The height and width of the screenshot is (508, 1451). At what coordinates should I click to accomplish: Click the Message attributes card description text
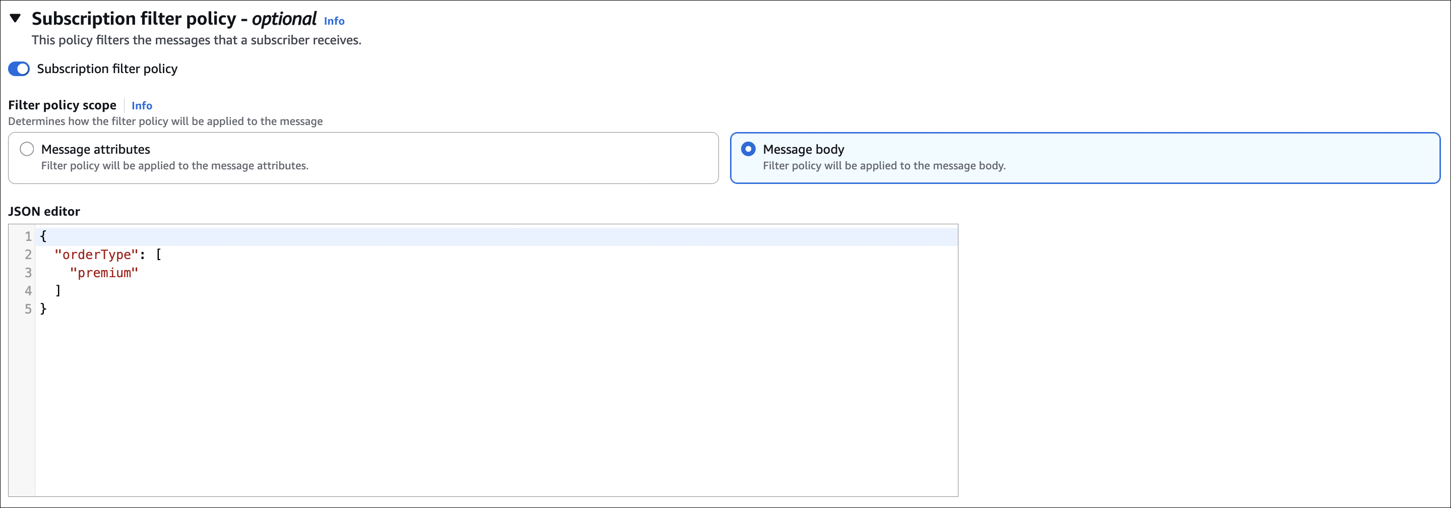[174, 166]
